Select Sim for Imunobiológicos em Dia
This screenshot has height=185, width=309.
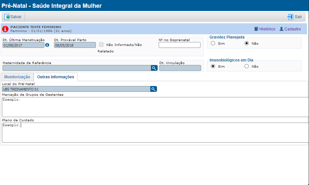(213, 66)
